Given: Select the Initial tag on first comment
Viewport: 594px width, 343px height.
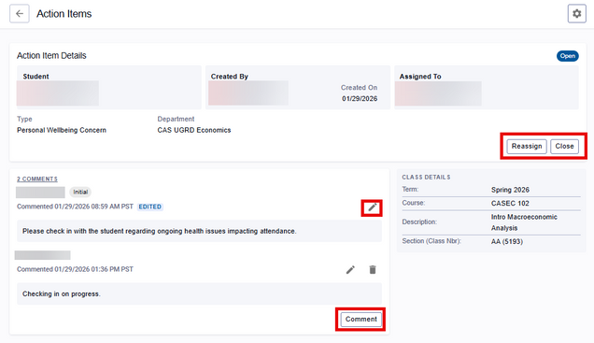Looking at the screenshot, I should 80,193.
